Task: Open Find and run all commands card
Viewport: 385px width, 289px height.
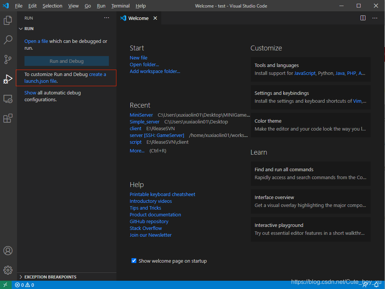Action: pyautogui.click(x=311, y=173)
